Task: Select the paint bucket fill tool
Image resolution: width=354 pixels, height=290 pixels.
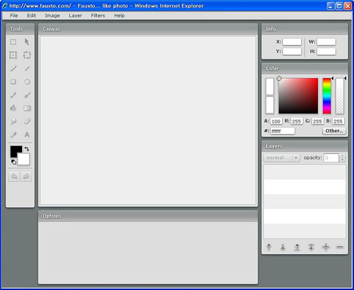Action: pos(13,108)
